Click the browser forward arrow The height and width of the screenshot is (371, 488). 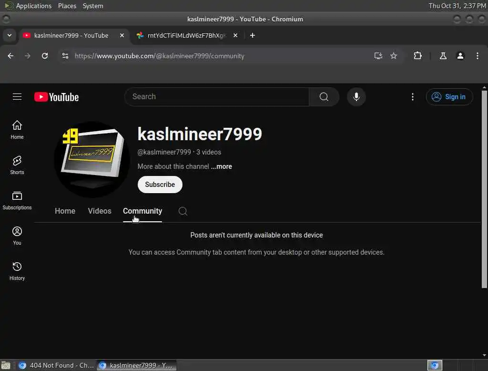pos(28,56)
